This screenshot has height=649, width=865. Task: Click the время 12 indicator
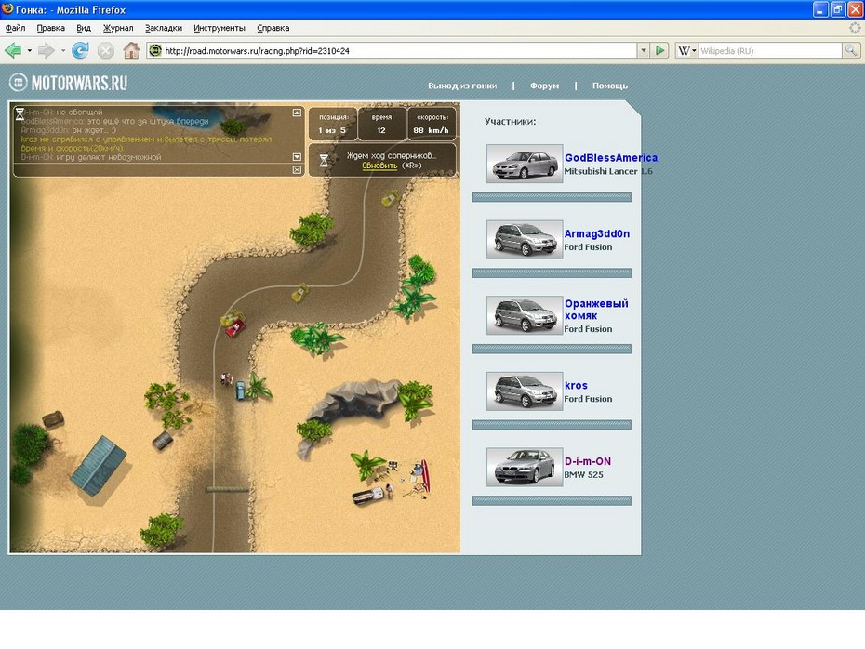[381, 124]
